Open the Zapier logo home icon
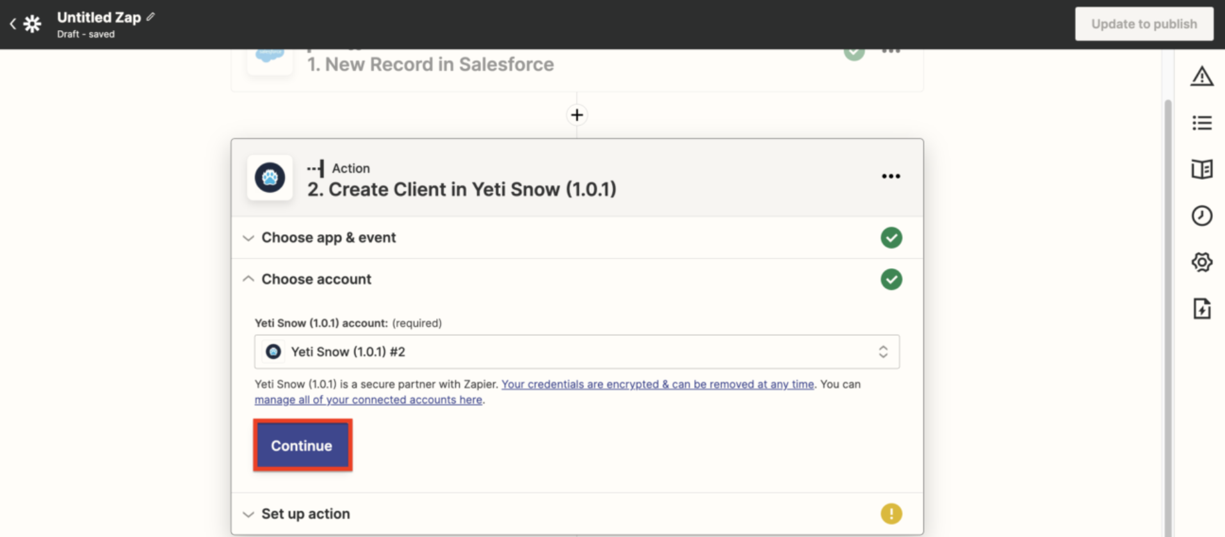Image resolution: width=1225 pixels, height=537 pixels. (x=32, y=24)
